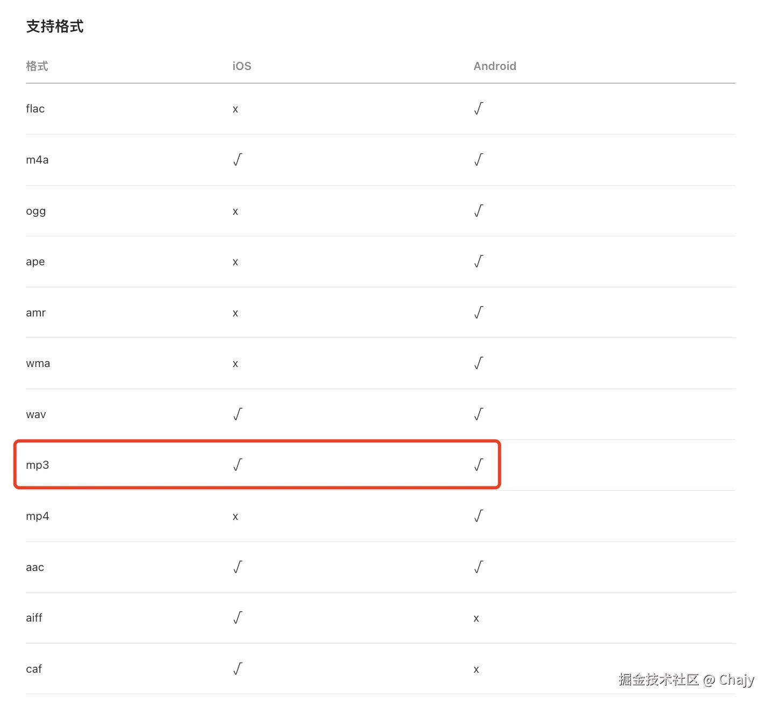Click the flac format name
772x705 pixels.
36,109
